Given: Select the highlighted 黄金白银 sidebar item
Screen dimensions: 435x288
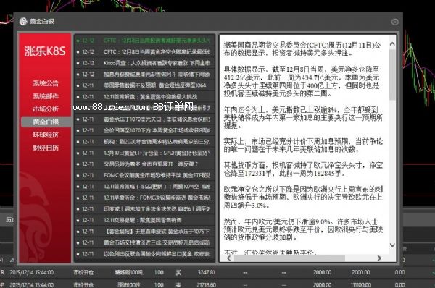Looking at the screenshot, I should pos(46,122).
